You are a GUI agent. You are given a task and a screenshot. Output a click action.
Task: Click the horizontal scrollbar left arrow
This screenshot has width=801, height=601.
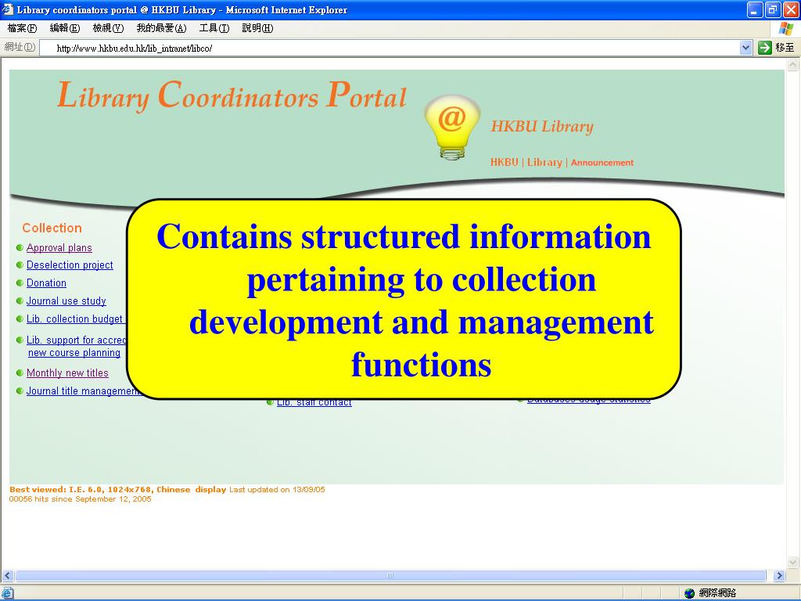point(7,575)
